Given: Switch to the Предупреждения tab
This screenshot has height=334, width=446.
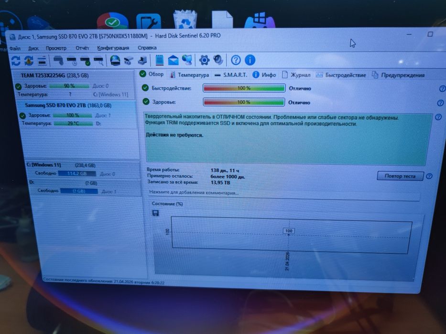Looking at the screenshot, I should [399, 75].
